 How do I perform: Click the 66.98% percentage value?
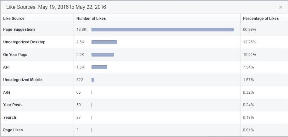249,30
